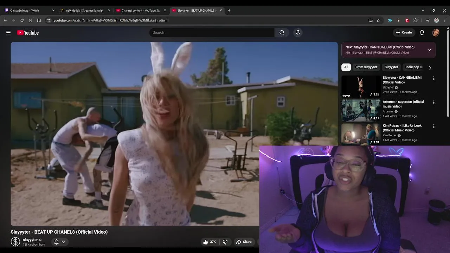Viewport: 450px width, 253px height.
Task: Select the From slayyyter filter chip
Action: (366, 67)
